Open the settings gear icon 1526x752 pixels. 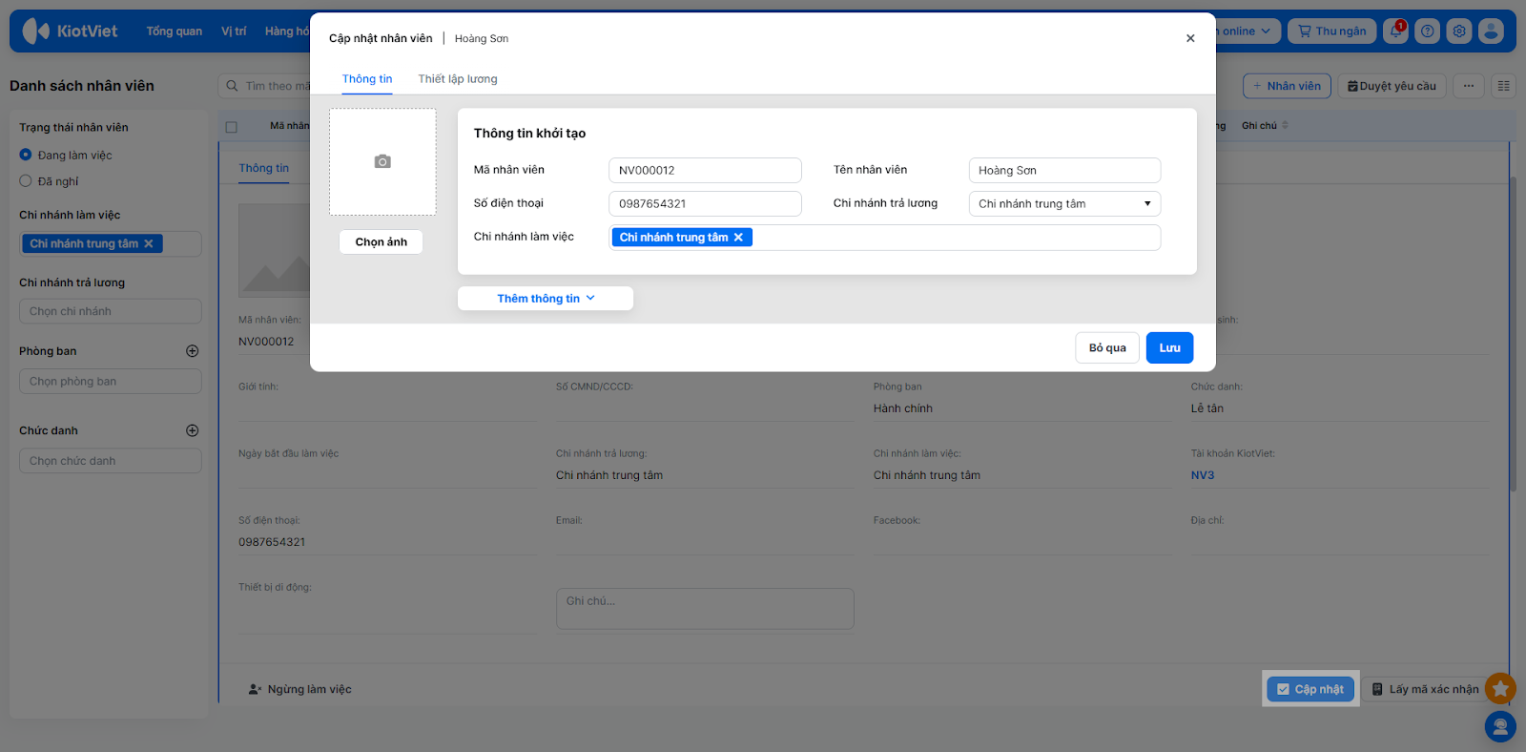(1459, 31)
